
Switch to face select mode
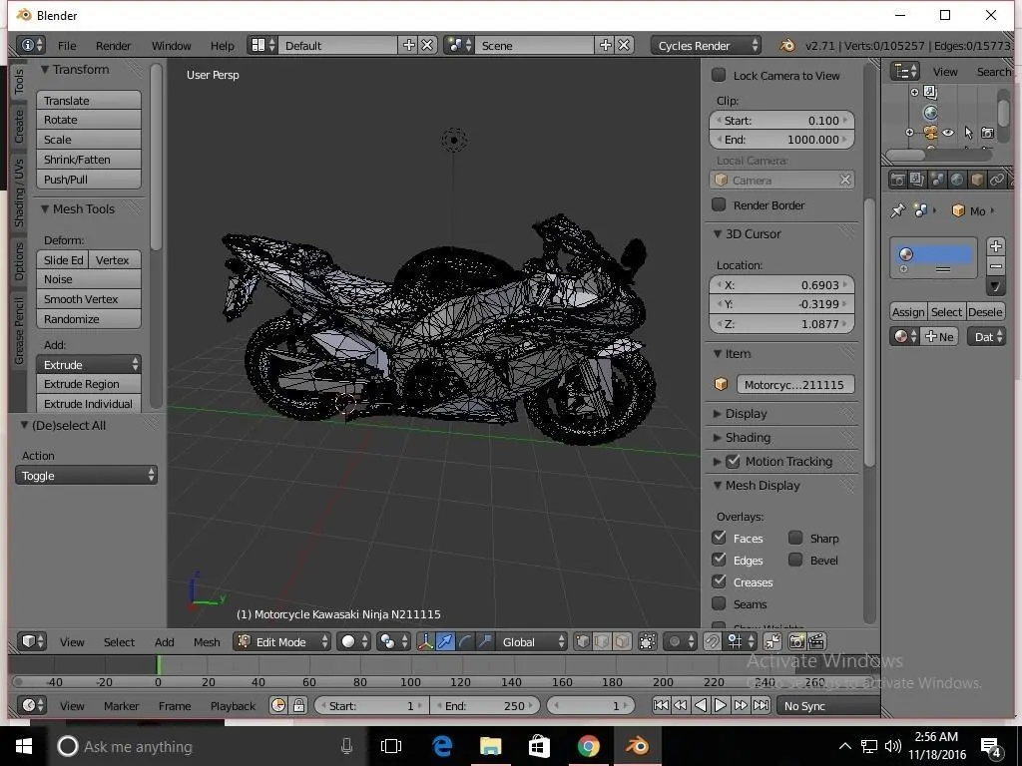point(622,641)
